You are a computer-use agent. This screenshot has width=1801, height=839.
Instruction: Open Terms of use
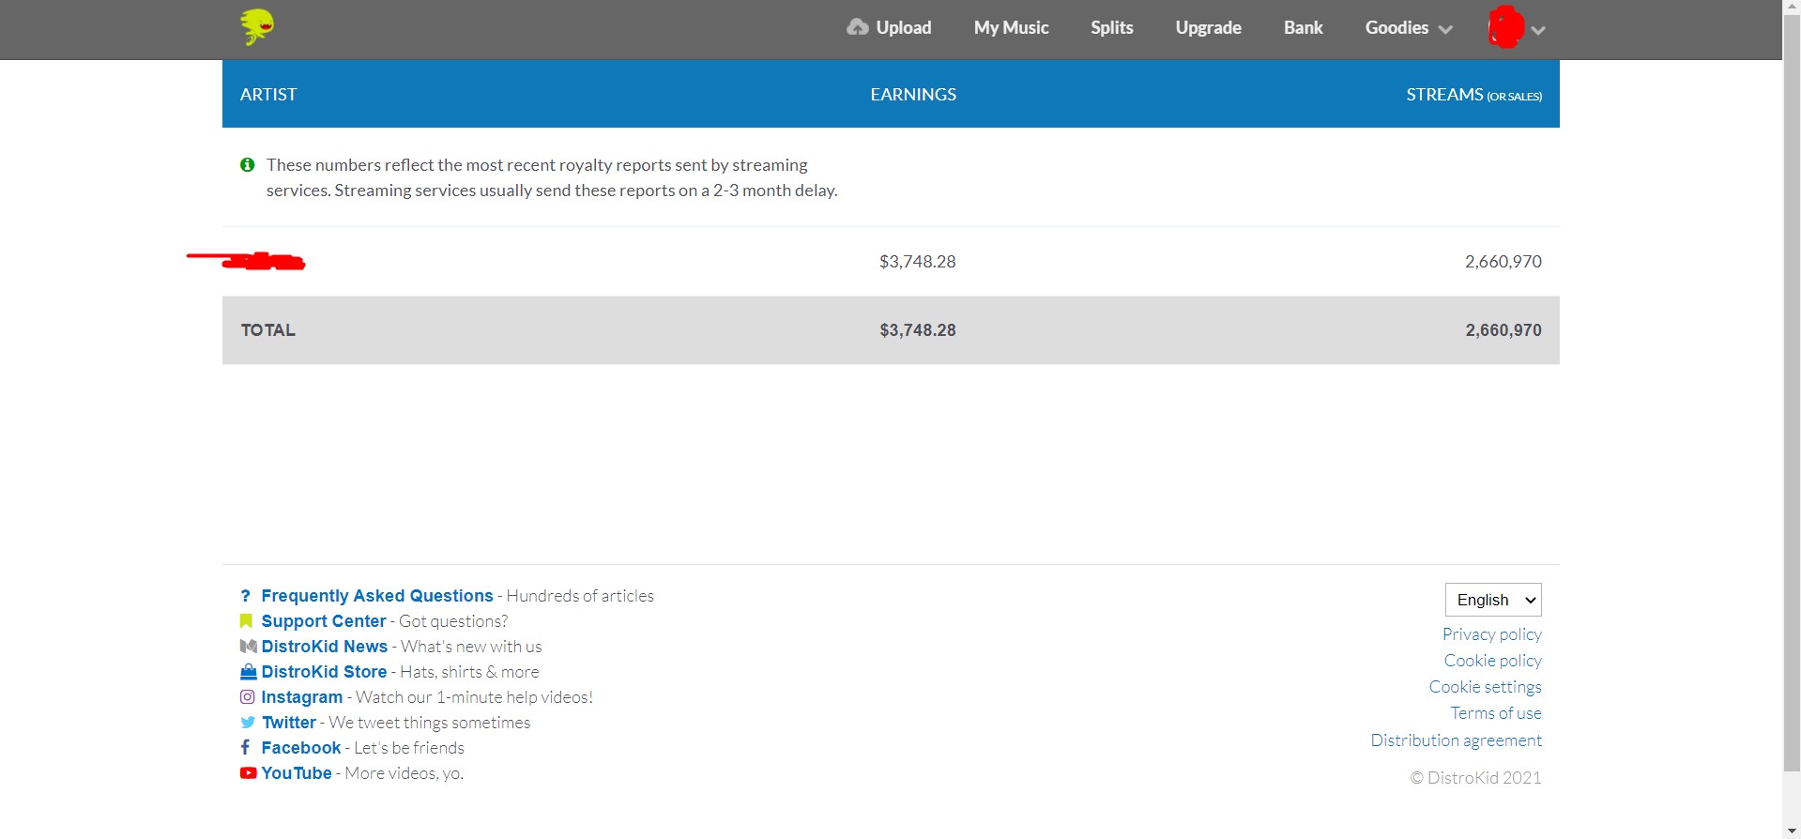coord(1496,713)
